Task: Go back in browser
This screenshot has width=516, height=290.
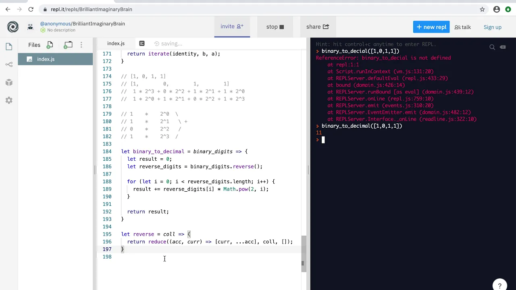Action: (x=8, y=9)
